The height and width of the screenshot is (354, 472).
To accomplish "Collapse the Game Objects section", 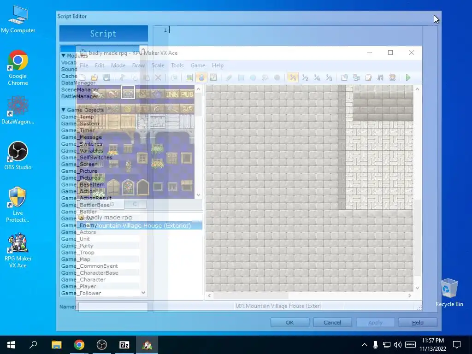I will point(63,110).
